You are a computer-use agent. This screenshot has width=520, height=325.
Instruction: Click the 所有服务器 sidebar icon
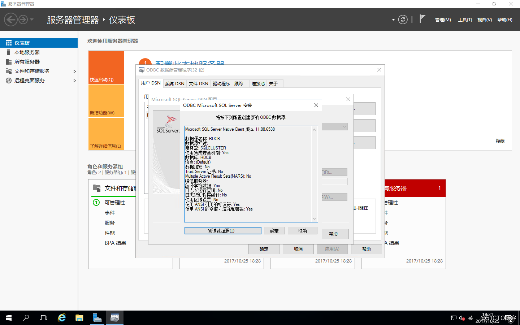click(x=9, y=62)
